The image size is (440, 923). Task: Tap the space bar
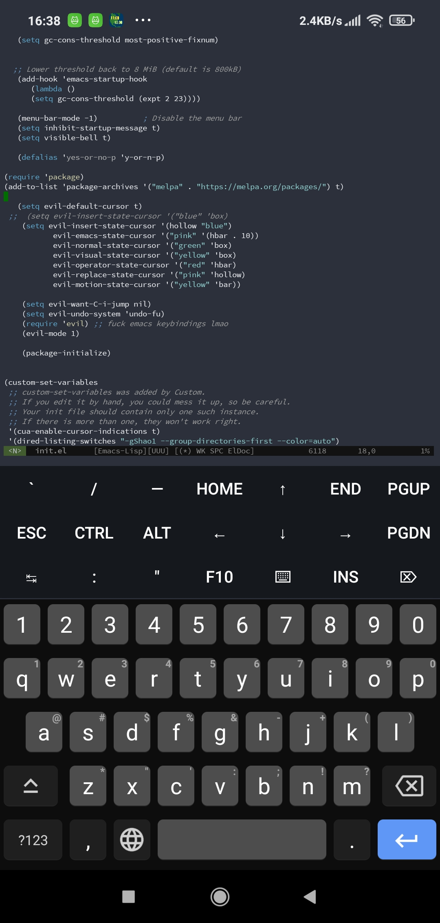coord(242,840)
